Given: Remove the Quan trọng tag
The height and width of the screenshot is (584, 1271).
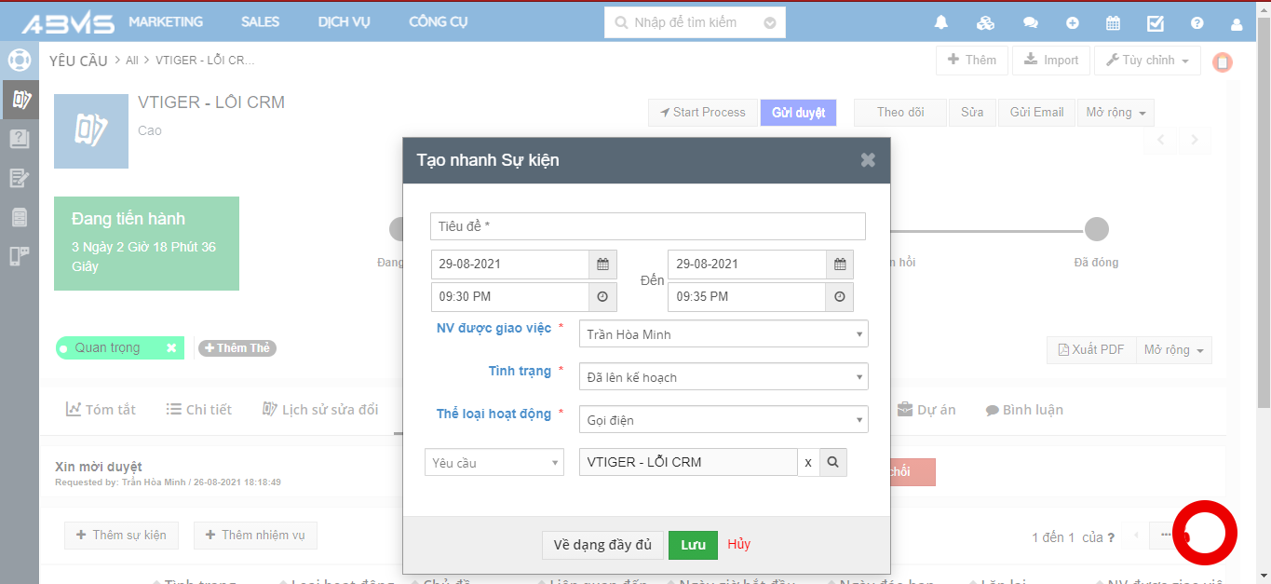Looking at the screenshot, I should [171, 348].
